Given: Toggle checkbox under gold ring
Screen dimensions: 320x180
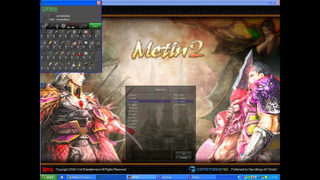Looking at the screenshot, I should (99, 38).
